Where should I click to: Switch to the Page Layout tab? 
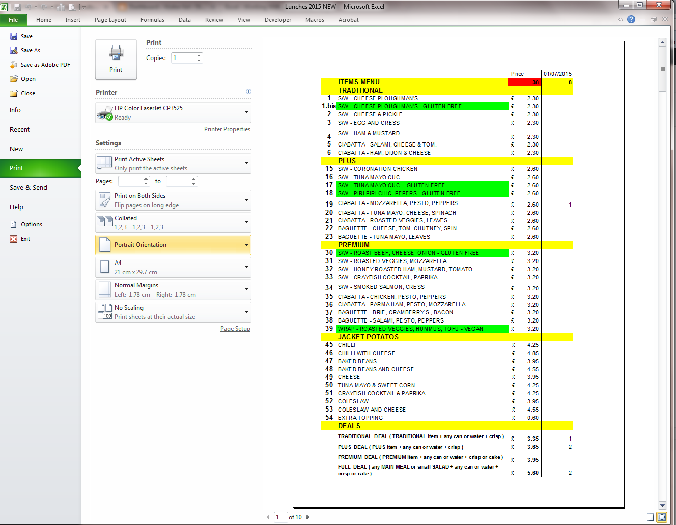click(110, 20)
